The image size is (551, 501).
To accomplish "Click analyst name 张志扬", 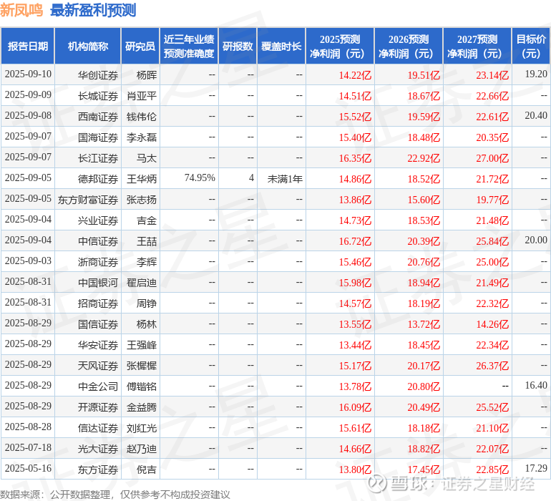I will pyautogui.click(x=142, y=200).
